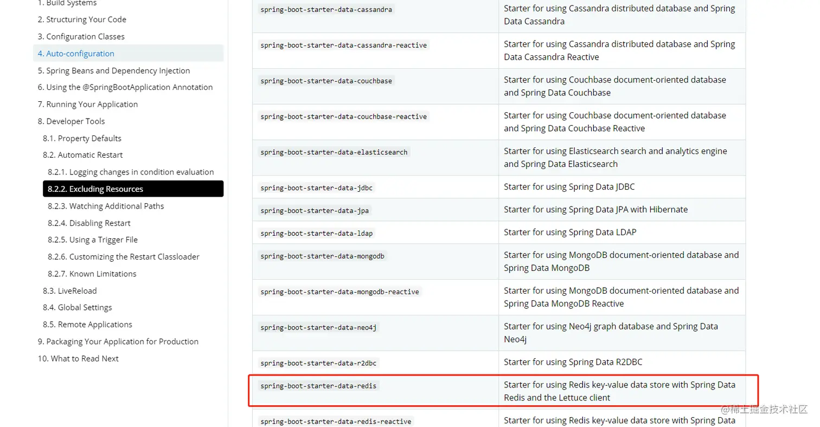Click spring-boot-starter-data-neo4j starter name
Image resolution: width=820 pixels, height=427 pixels.
coord(318,328)
